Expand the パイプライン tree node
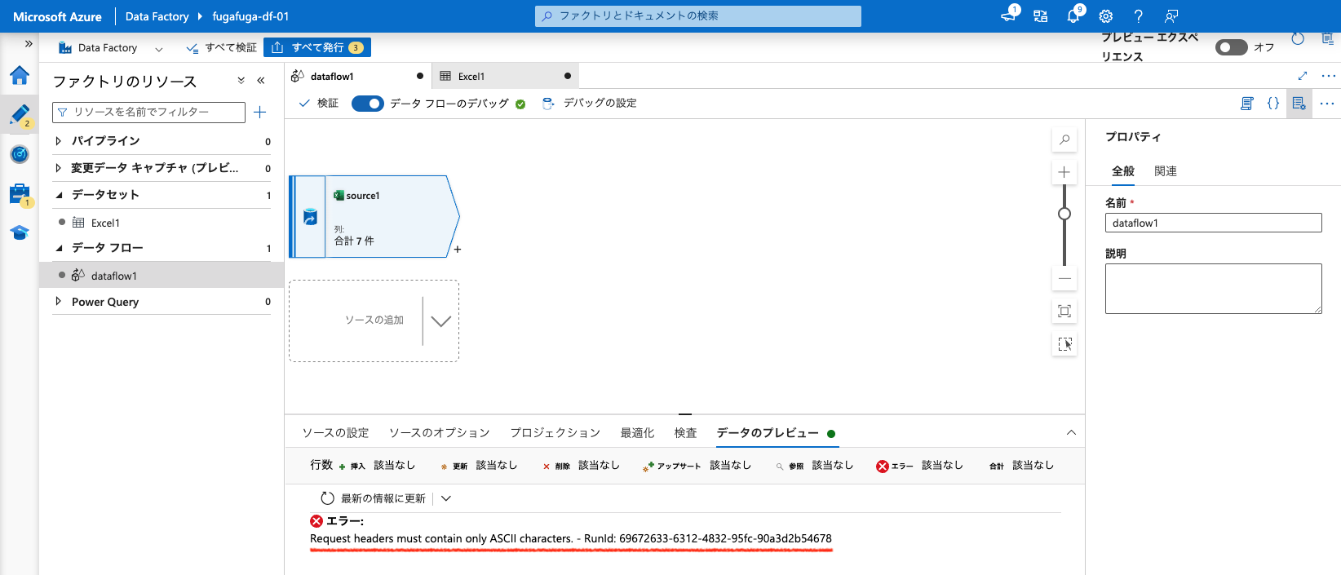 (x=59, y=141)
